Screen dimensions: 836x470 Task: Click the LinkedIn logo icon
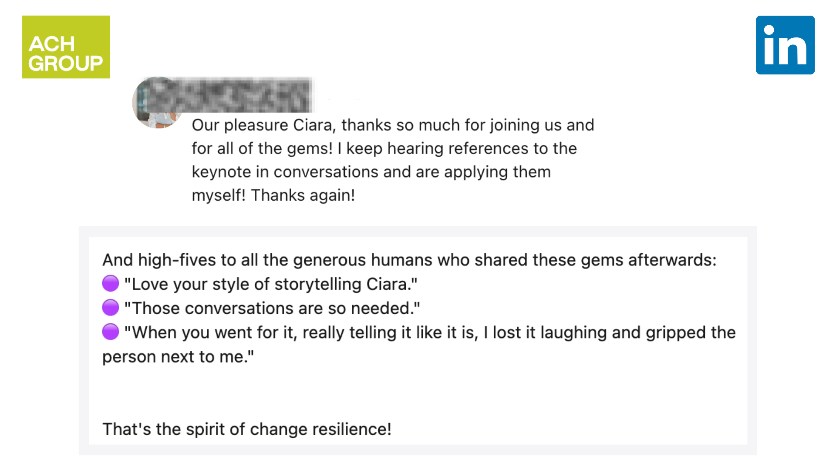coord(785,45)
